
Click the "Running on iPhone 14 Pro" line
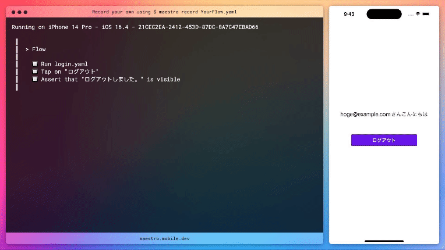click(x=135, y=27)
